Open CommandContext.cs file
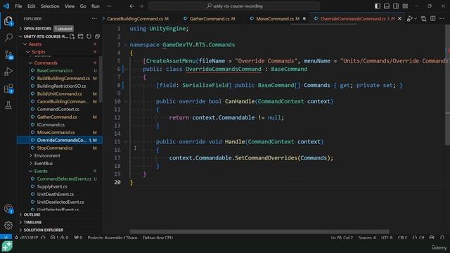This screenshot has height=253, width=450. coord(58,110)
